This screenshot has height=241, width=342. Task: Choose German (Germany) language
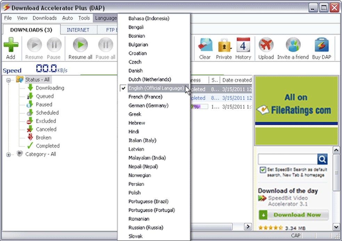[154, 106]
